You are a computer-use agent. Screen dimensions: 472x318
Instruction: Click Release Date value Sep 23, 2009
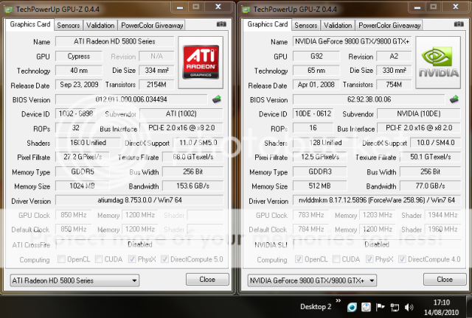[79, 85]
